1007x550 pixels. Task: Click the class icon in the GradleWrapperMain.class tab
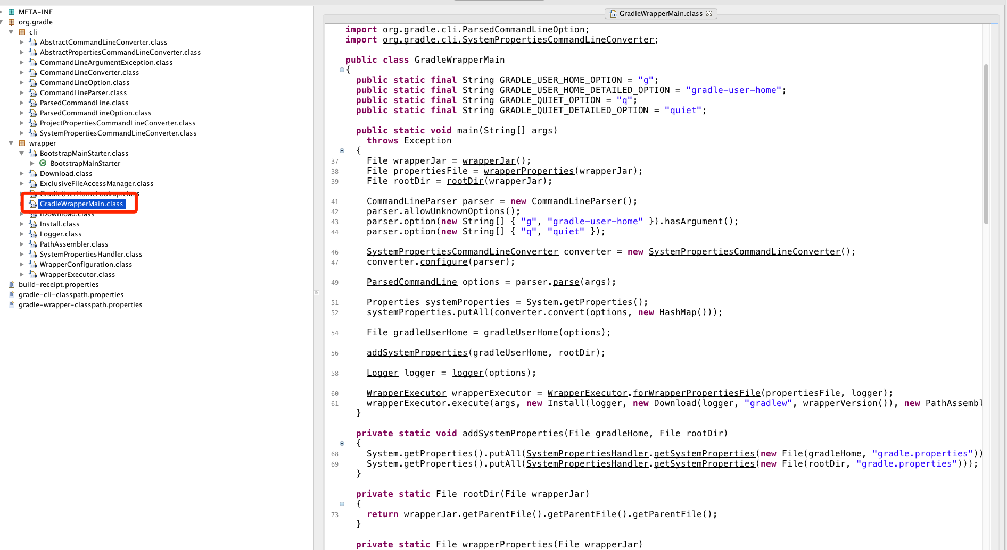coord(613,14)
